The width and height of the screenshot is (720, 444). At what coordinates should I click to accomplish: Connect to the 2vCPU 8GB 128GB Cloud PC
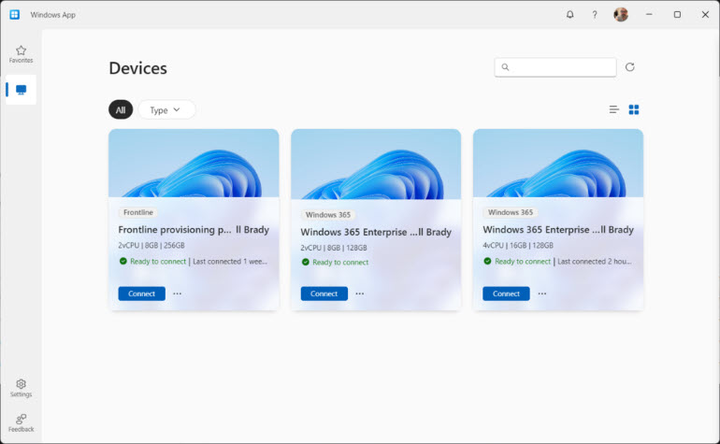point(324,294)
